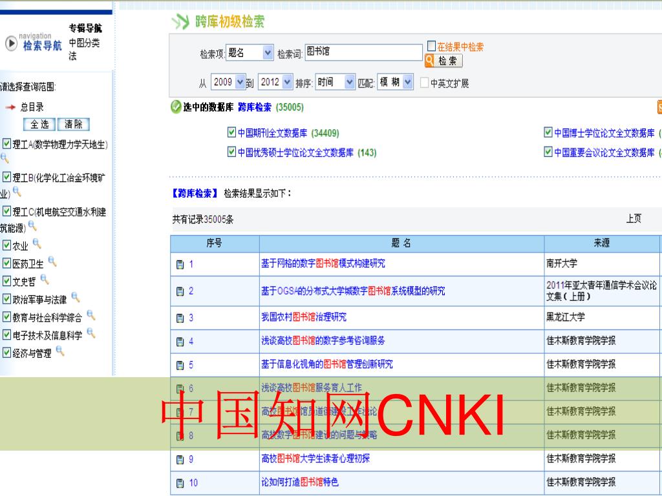Click the save icon in row 9

(x=180, y=460)
